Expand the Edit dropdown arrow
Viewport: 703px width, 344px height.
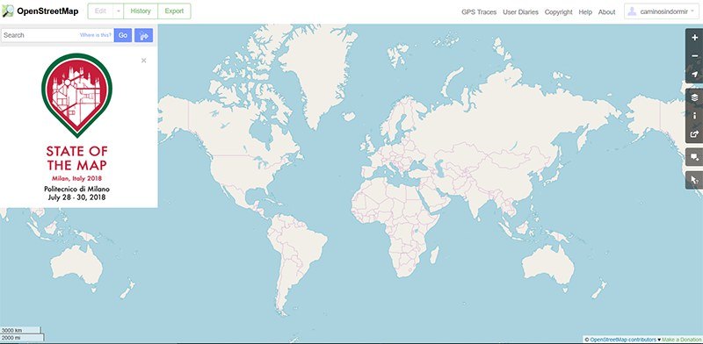pos(118,11)
